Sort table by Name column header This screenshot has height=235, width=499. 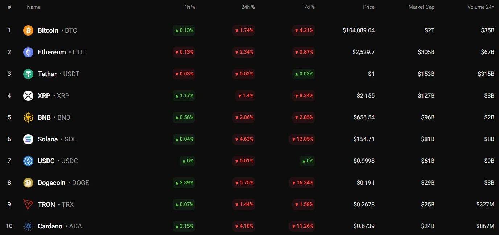click(34, 7)
